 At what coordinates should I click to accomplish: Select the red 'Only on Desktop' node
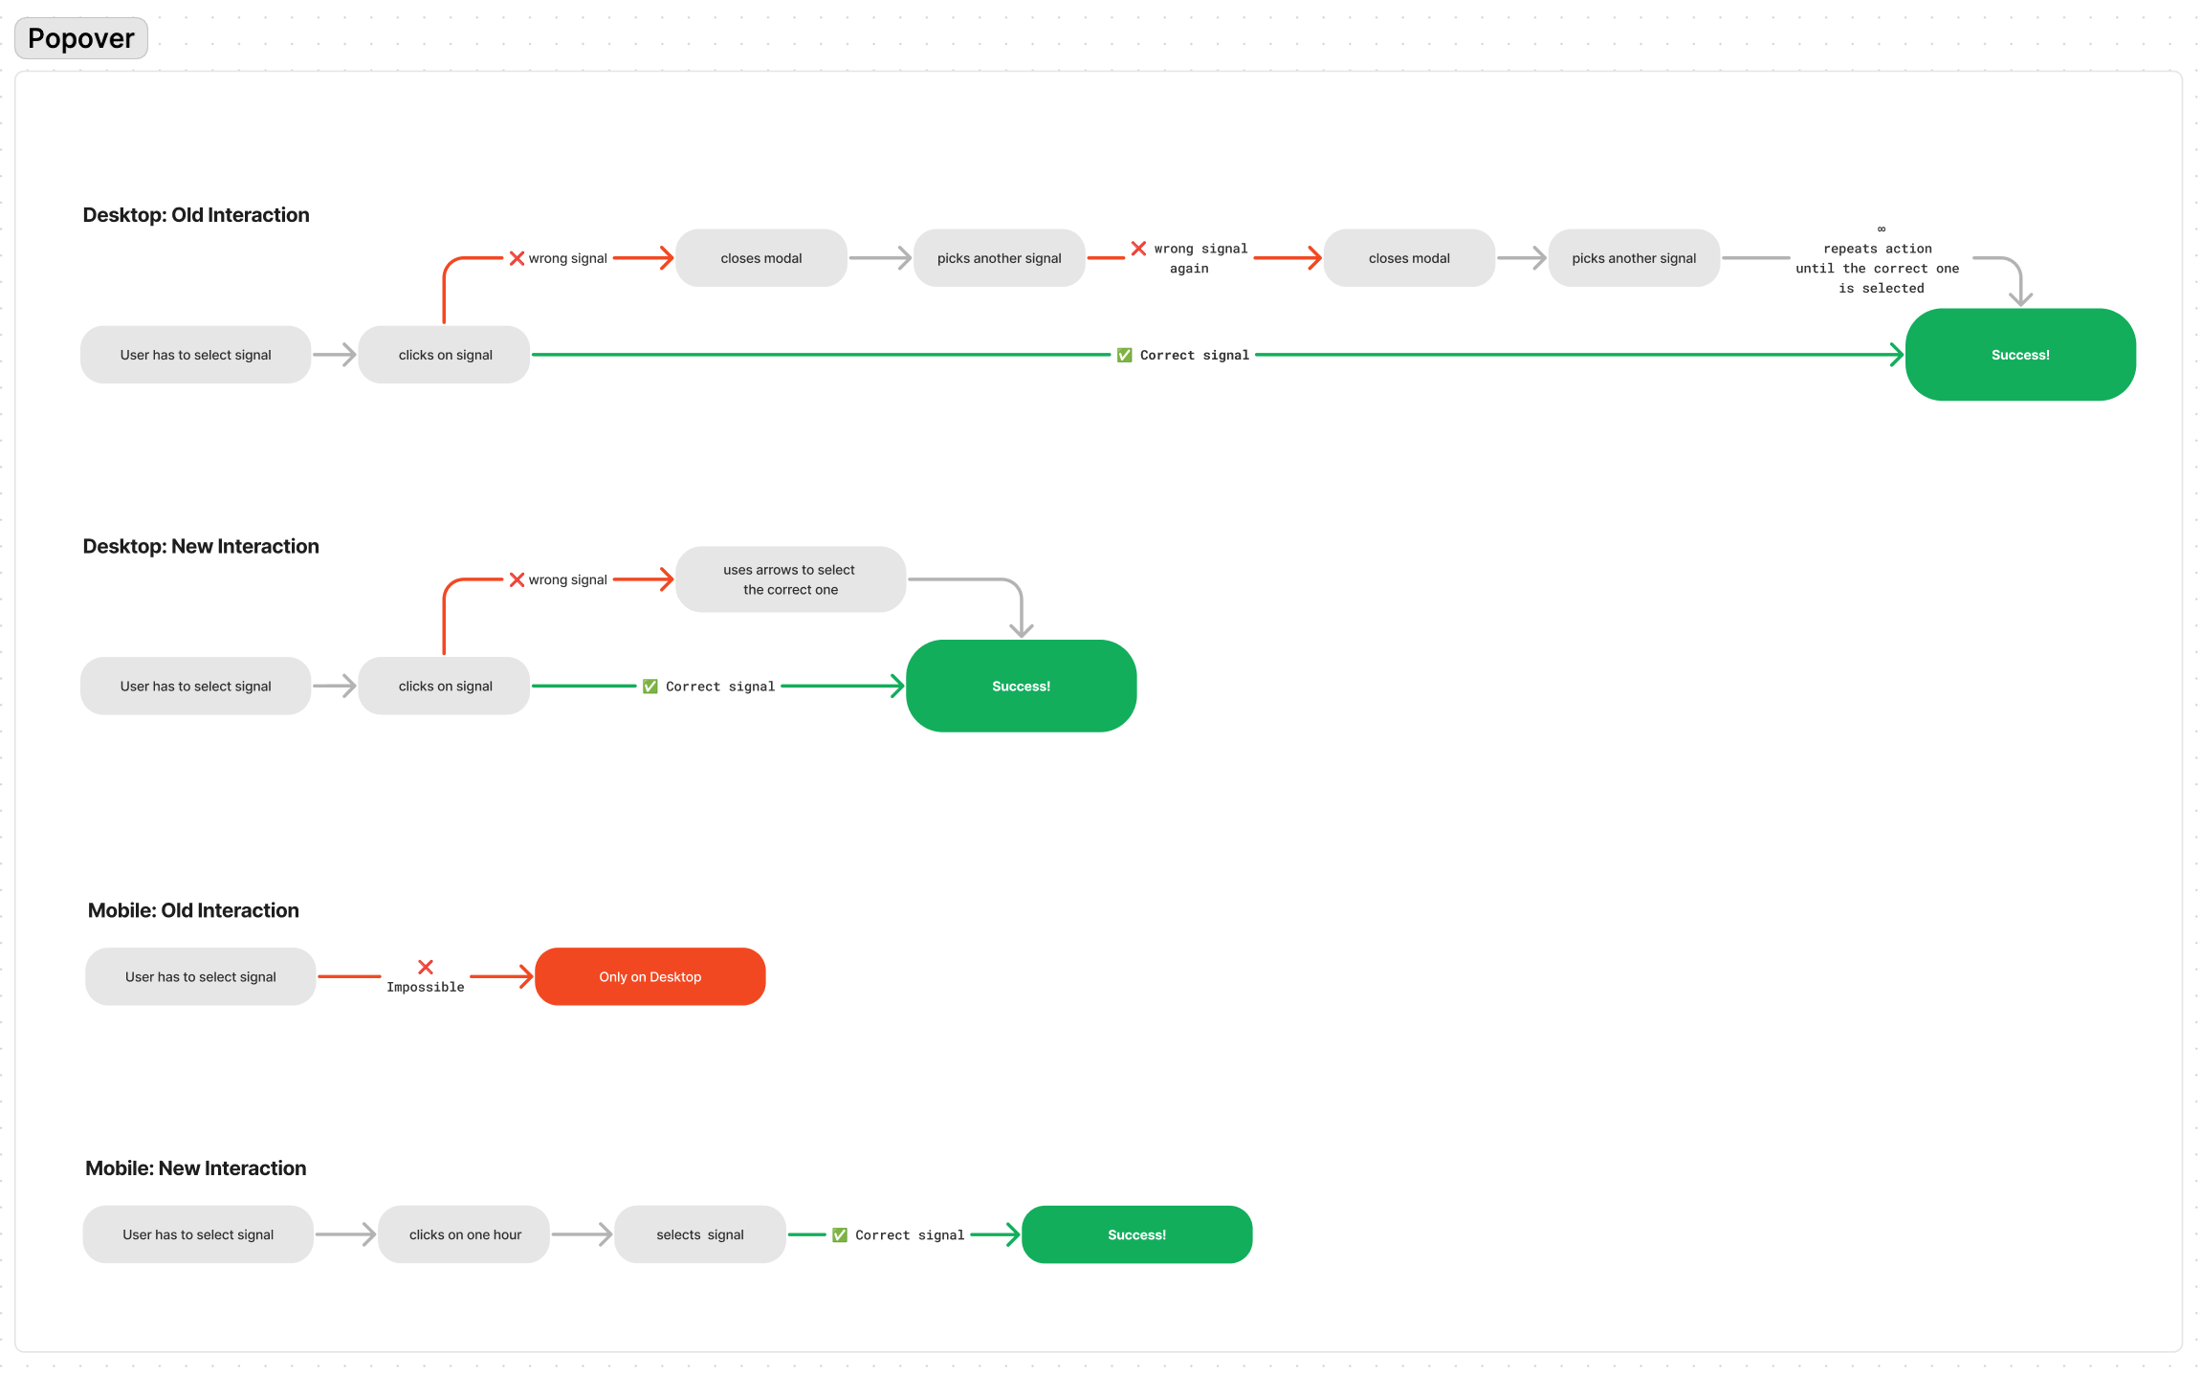pyautogui.click(x=650, y=976)
